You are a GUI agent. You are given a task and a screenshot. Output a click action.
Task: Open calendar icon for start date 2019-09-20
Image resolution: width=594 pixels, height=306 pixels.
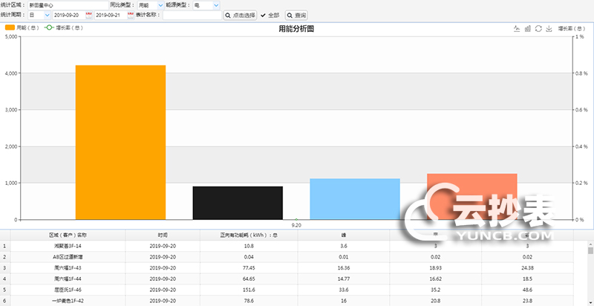click(89, 15)
